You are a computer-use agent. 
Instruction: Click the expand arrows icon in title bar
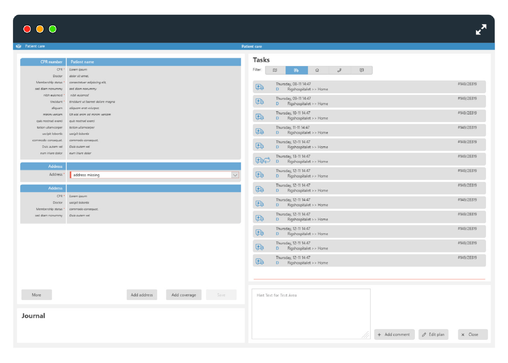[481, 29]
